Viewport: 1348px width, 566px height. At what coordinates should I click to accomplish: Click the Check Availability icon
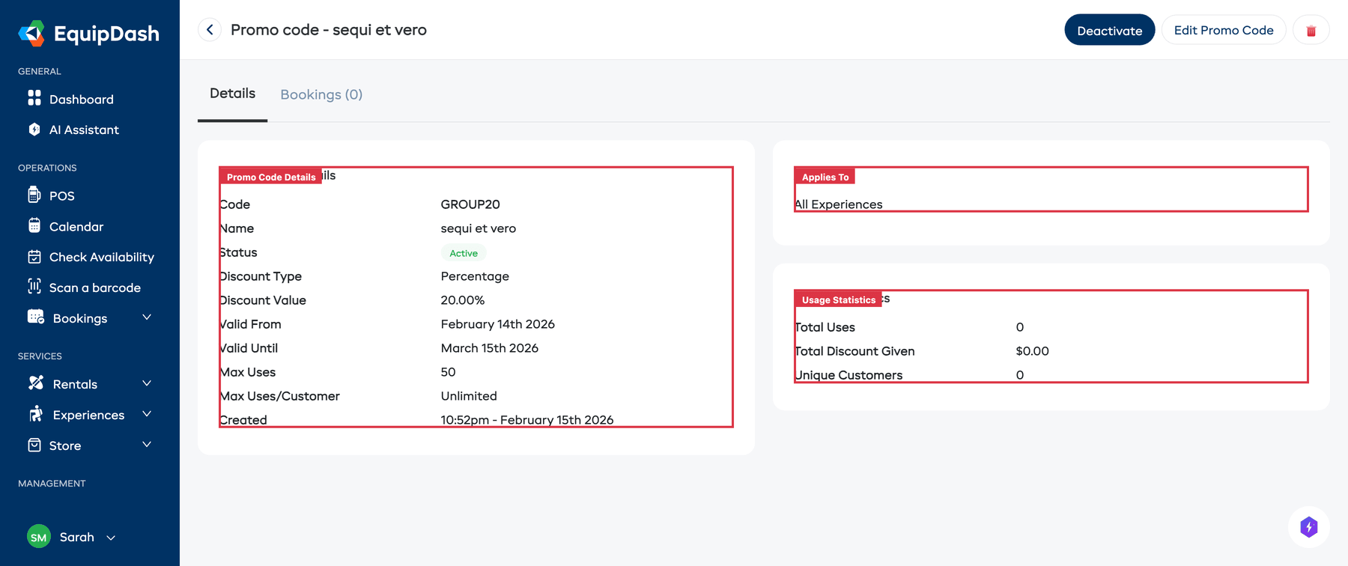pyautogui.click(x=34, y=257)
